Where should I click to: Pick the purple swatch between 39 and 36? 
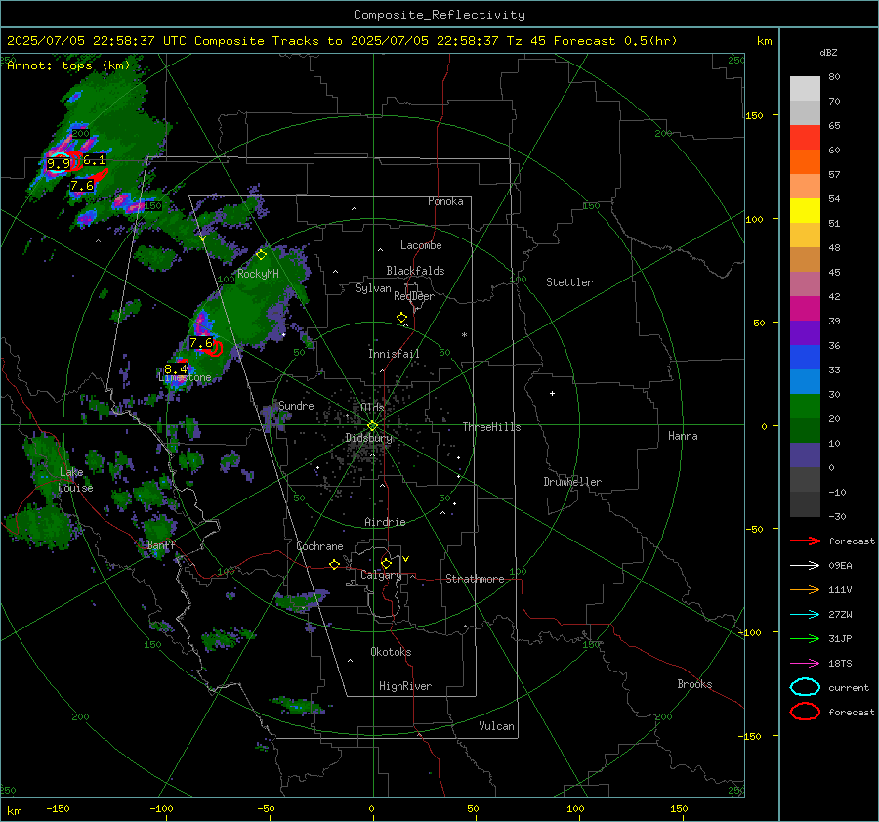(x=805, y=332)
